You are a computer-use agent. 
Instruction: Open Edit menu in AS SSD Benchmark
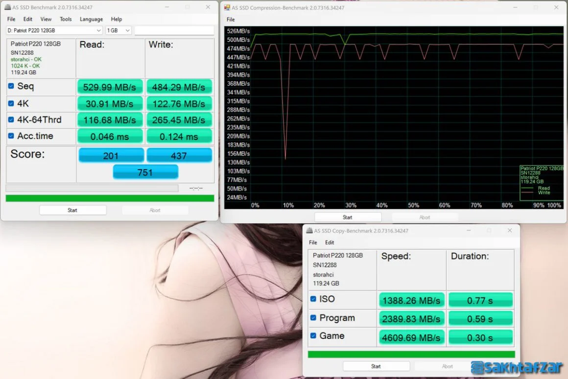coord(28,19)
